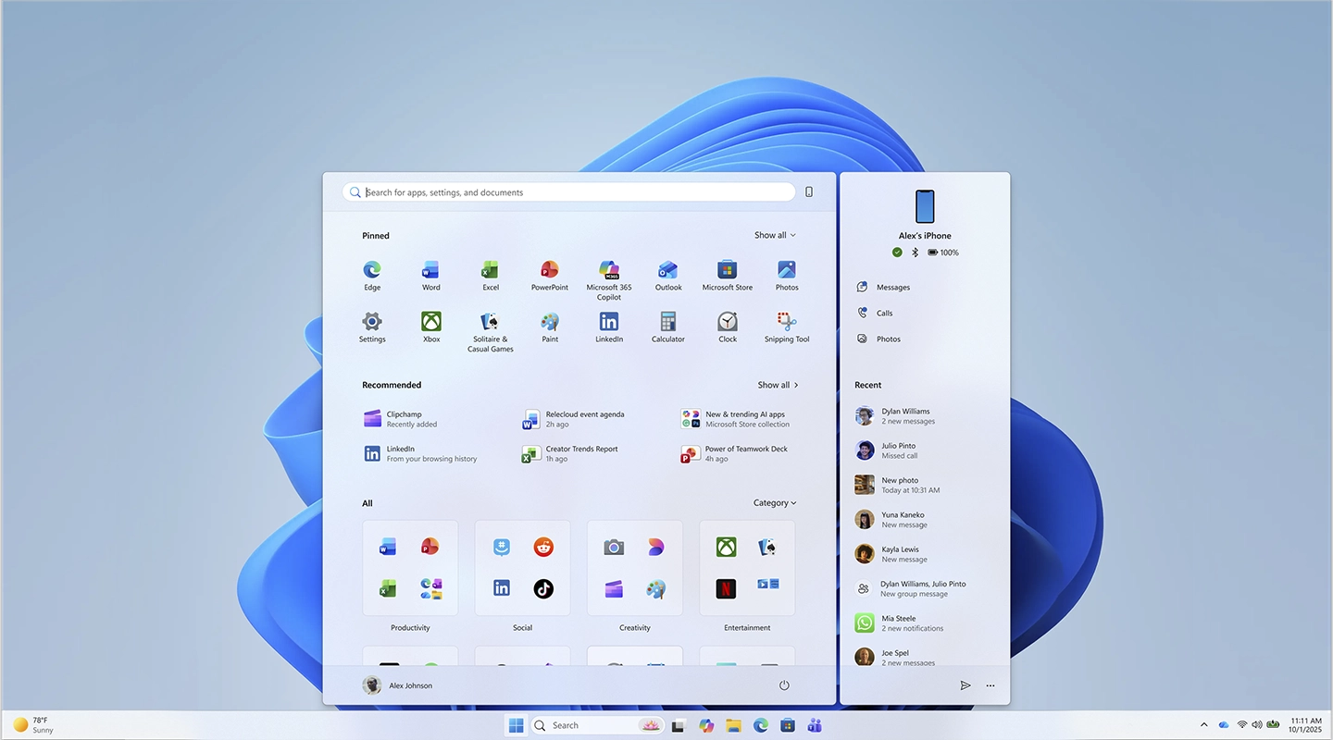Open the Calculator app
This screenshot has width=1333, height=740.
668,327
